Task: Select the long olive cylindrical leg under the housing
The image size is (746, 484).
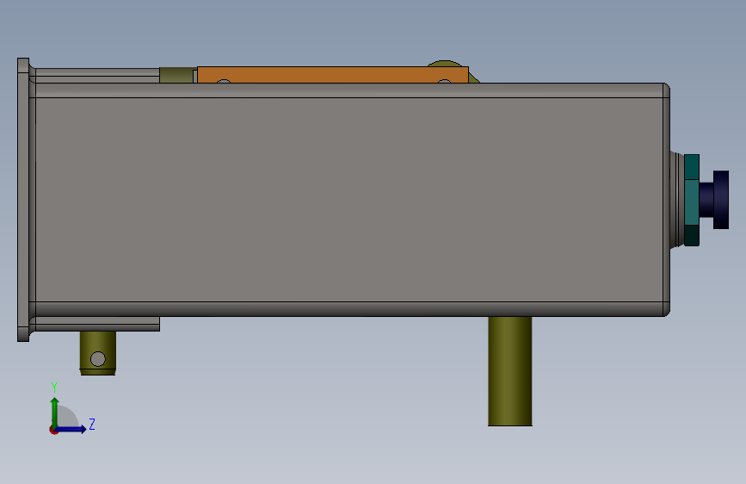Action: (x=510, y=371)
